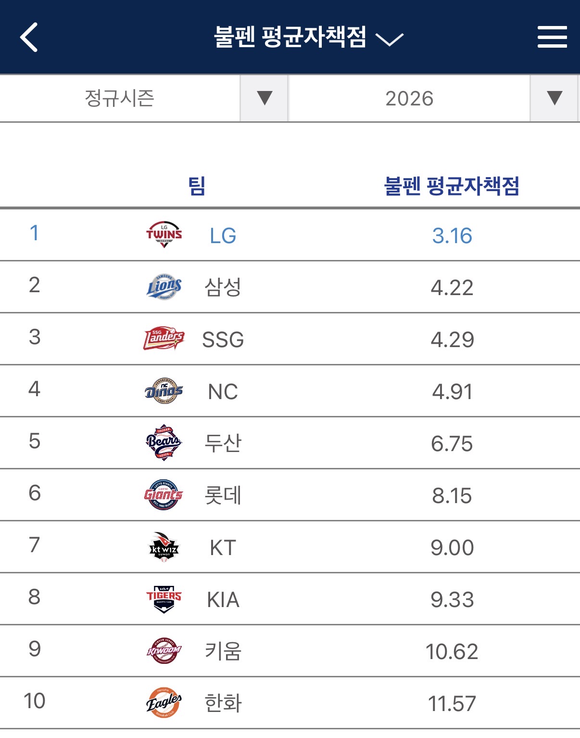
Task: Click the KT Wiz logo
Action: tap(164, 547)
